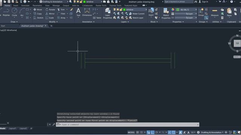Activate the Fillet command

tap(61, 13)
